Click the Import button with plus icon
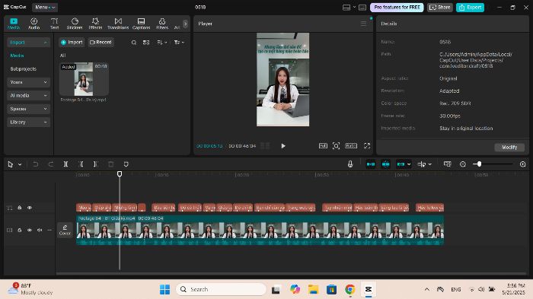 click(72, 42)
